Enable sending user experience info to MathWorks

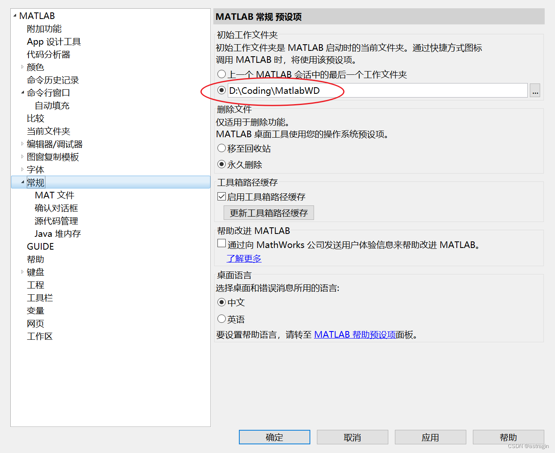(x=222, y=243)
